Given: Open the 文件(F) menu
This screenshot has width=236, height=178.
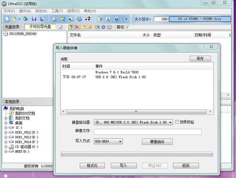Looking at the screenshot, I should [x=9, y=11].
